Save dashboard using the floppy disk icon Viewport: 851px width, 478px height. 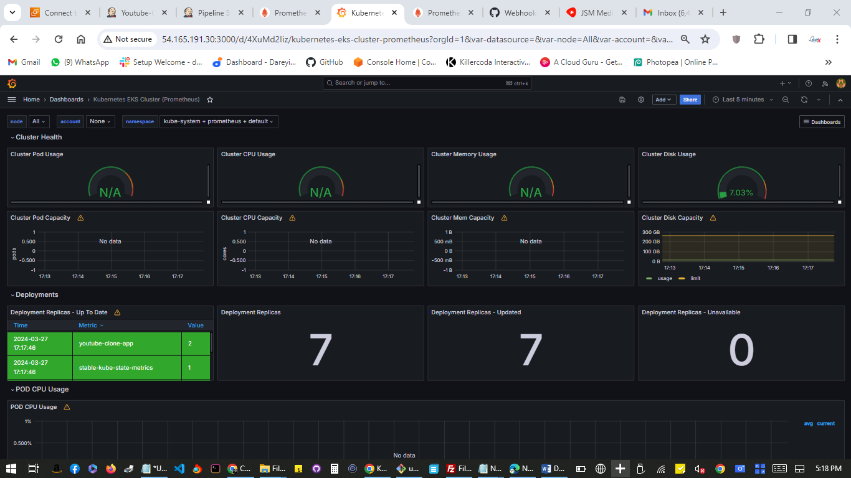(x=622, y=100)
